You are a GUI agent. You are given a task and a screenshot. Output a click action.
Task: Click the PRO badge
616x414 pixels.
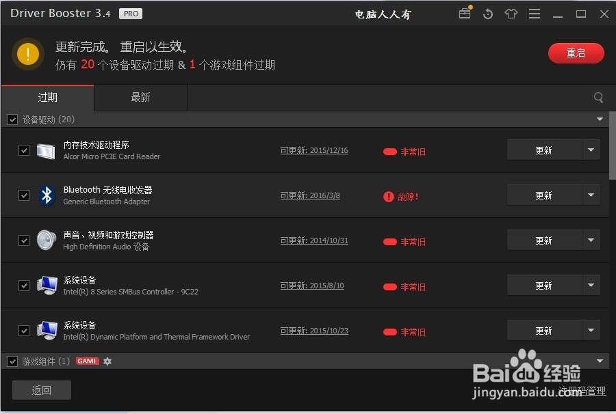pyautogui.click(x=131, y=14)
